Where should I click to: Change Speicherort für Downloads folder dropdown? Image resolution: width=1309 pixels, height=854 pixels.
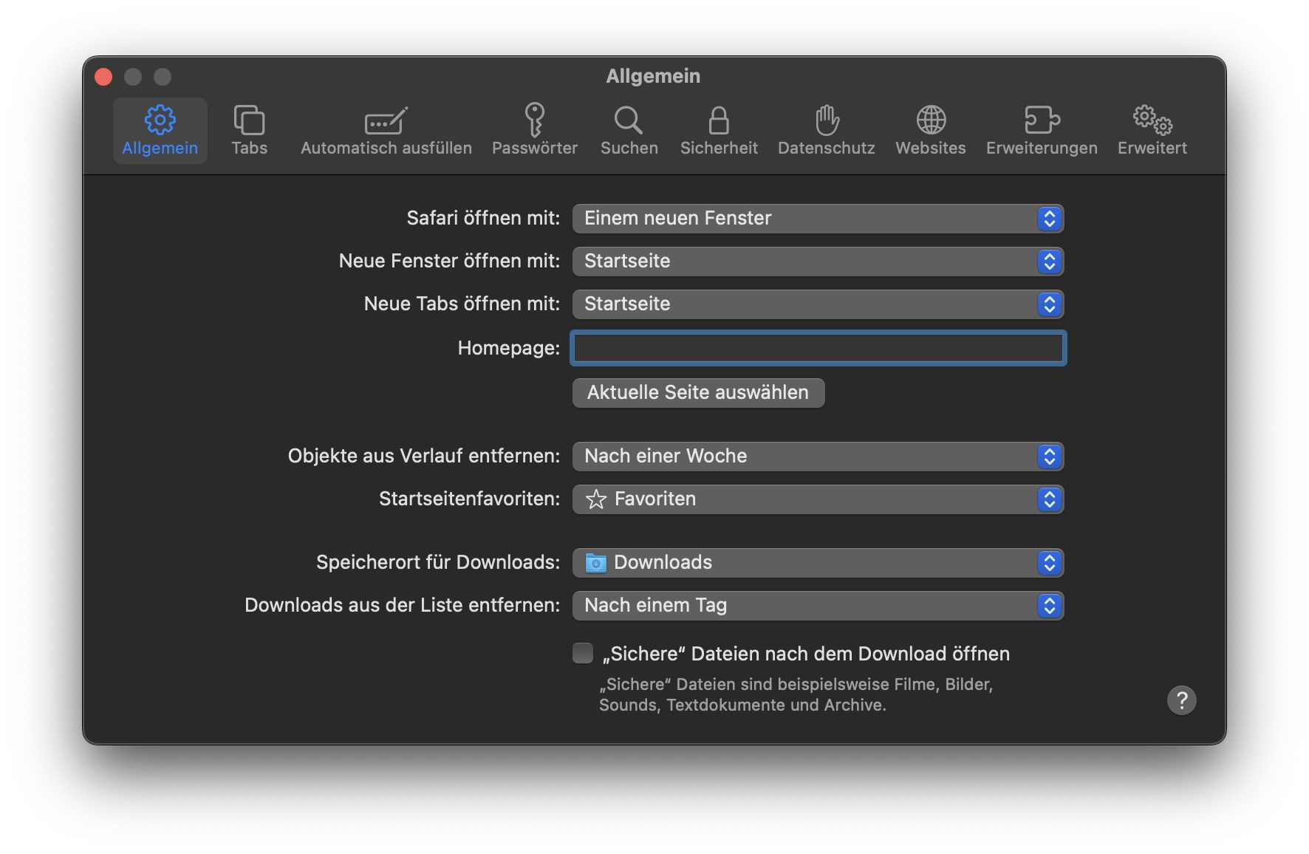click(x=817, y=563)
